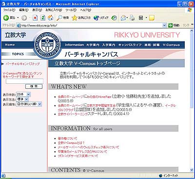Viewport: 195px width, 179px height.
Task: Open the Edit button dropdown arrow
Action: pyautogui.click(x=146, y=18)
